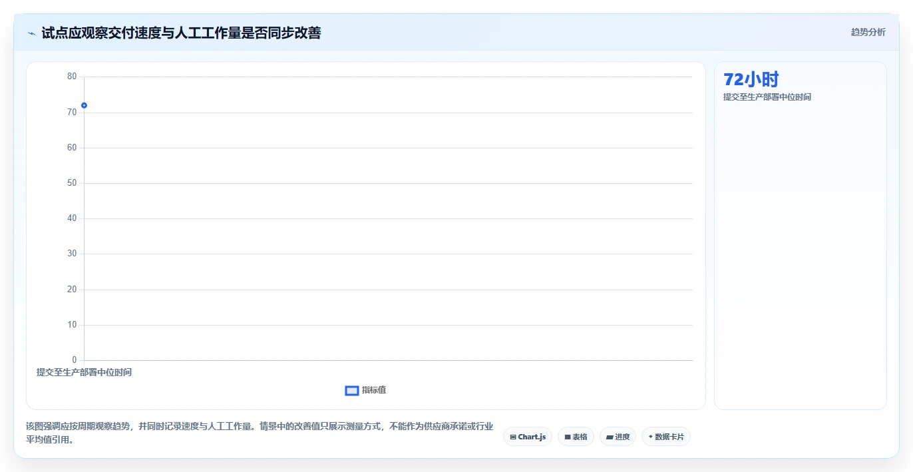Toggle the 指标值 legend color box

tap(352, 390)
